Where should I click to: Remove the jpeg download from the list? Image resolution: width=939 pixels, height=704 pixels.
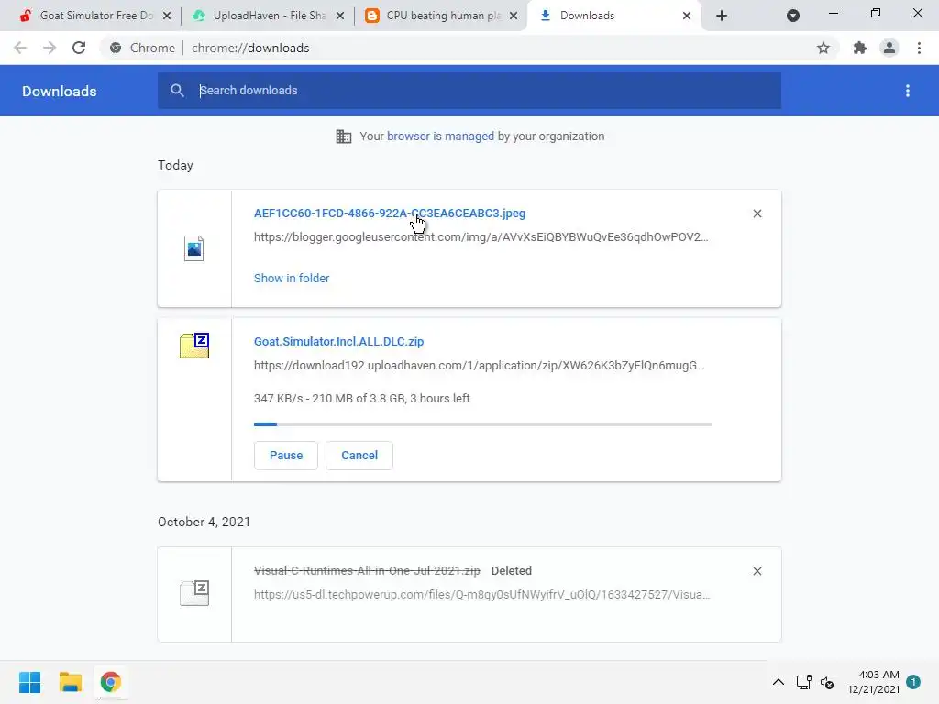click(x=757, y=214)
